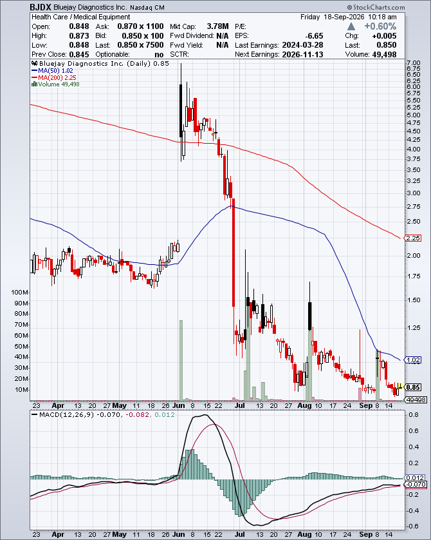Click the Health Care / Medical Equipment sector
The image size is (431, 540).
coord(81,17)
